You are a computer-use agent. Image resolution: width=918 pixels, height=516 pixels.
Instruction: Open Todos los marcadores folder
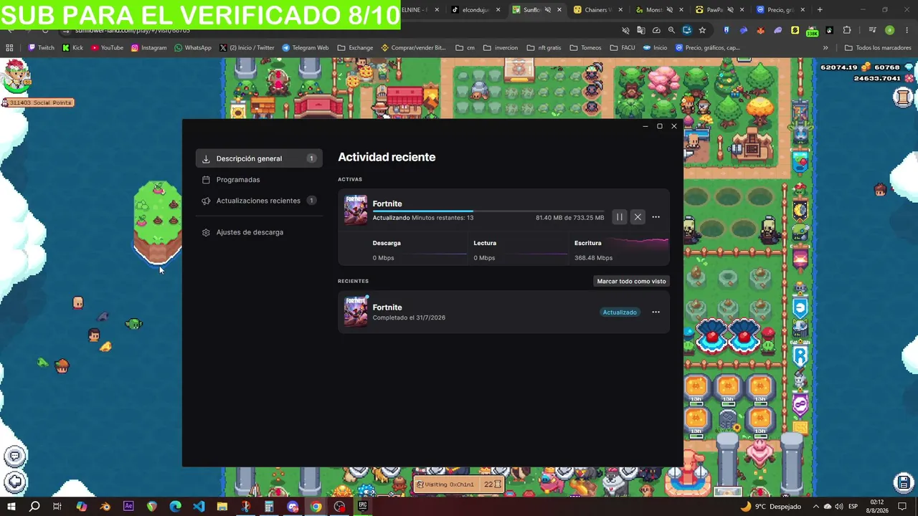click(x=878, y=48)
